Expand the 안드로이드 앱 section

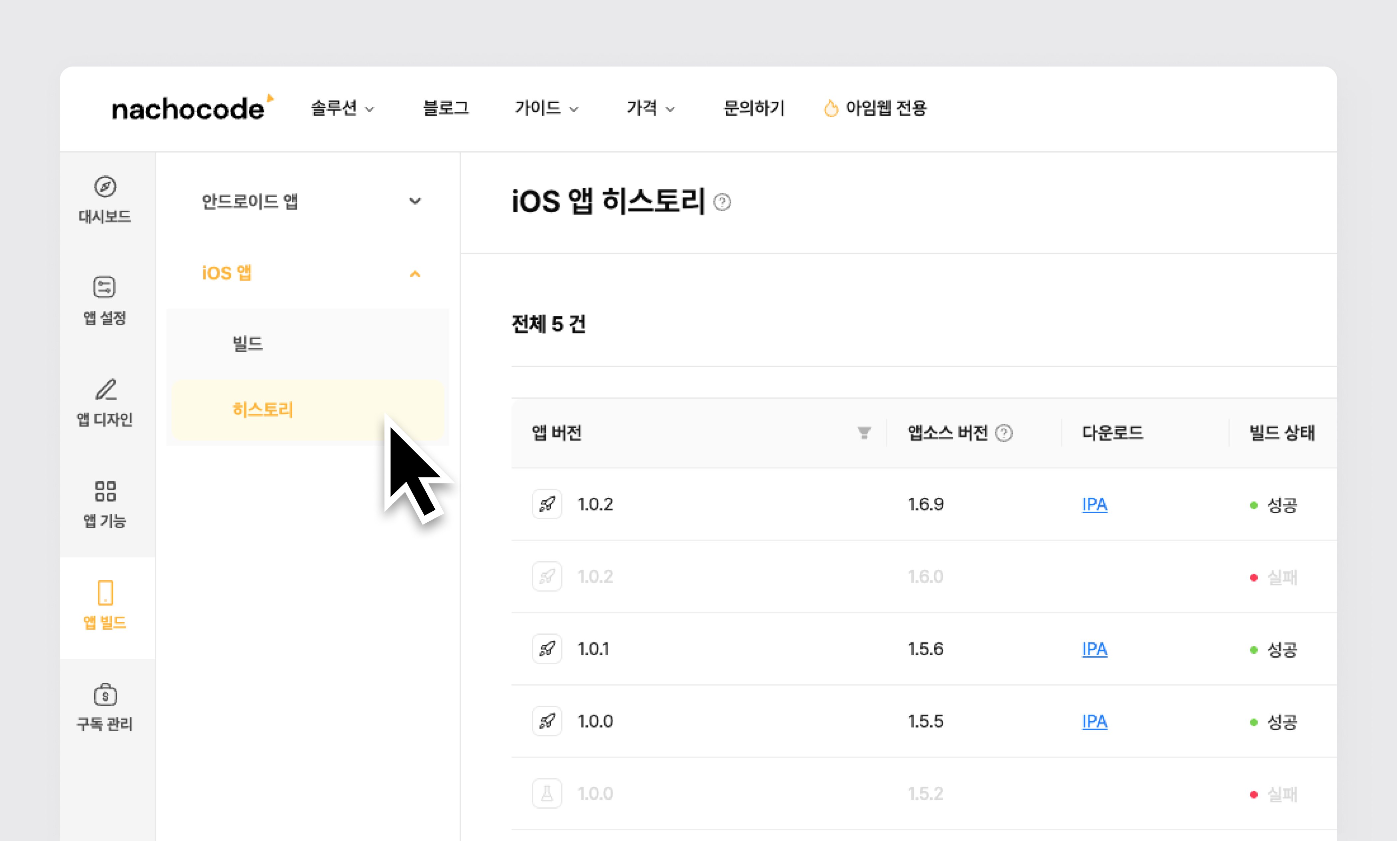(x=415, y=201)
